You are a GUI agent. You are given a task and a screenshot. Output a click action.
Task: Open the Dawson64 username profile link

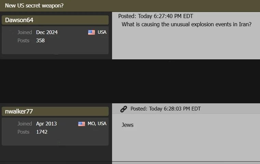(x=19, y=20)
